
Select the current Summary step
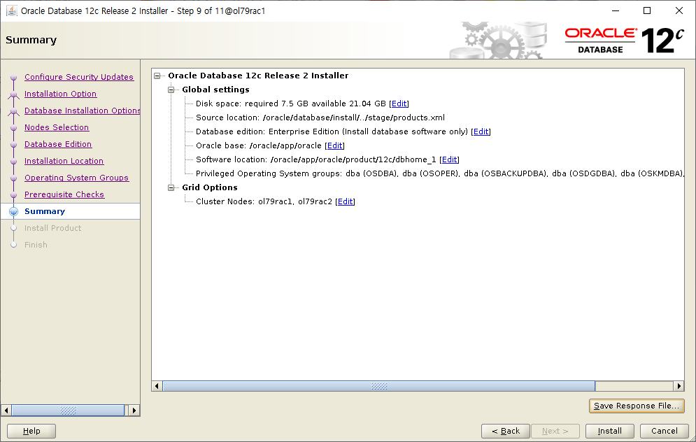[x=44, y=211]
